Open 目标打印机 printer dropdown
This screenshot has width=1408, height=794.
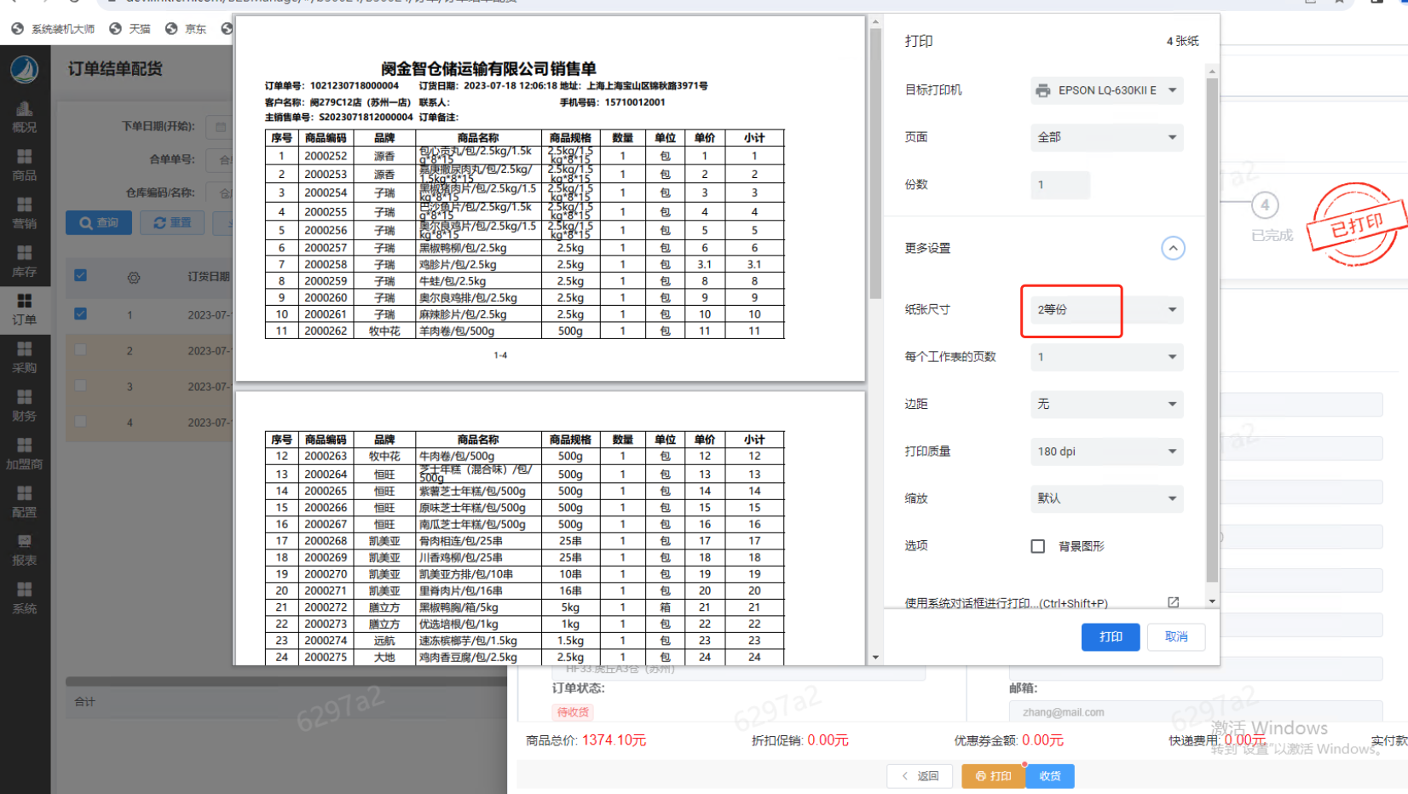coord(1106,90)
